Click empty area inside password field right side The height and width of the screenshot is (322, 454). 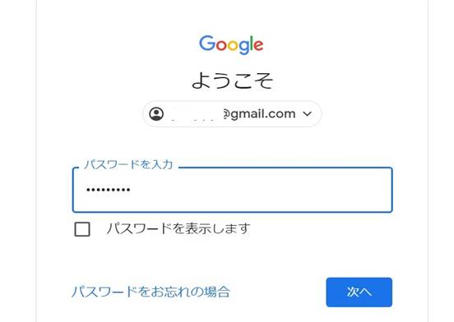click(290, 190)
